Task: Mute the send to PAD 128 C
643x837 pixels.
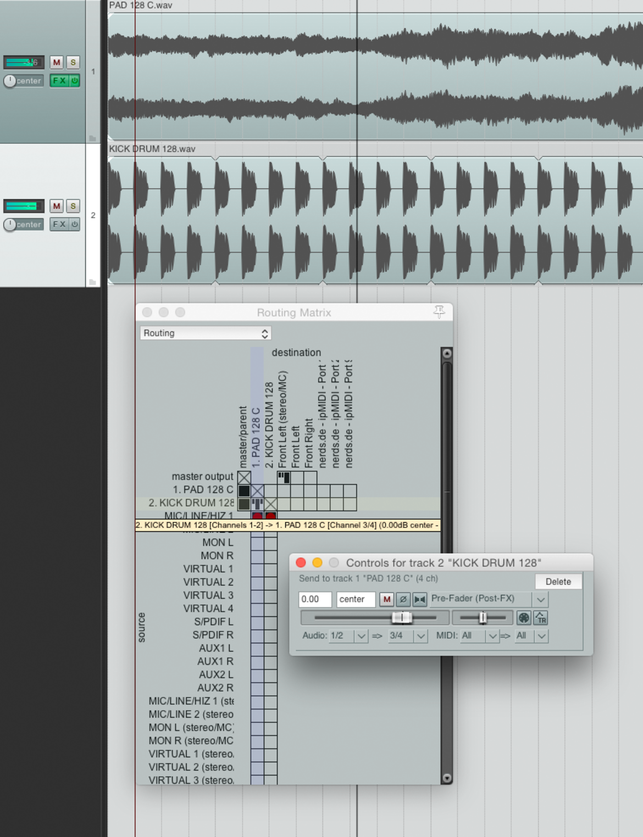Action: [387, 599]
